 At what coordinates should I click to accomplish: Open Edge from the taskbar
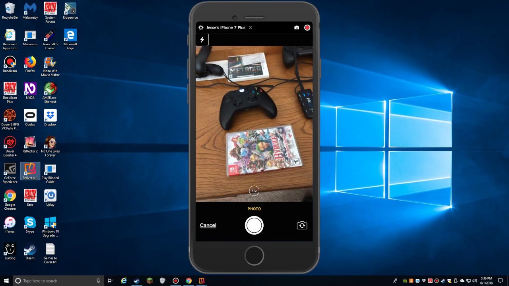click(x=124, y=280)
